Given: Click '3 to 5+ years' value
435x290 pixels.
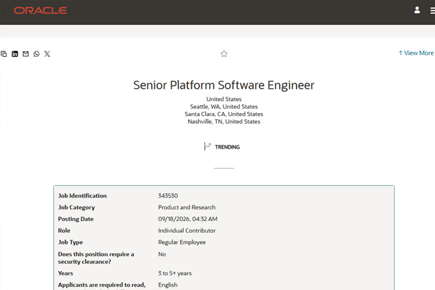Looking at the screenshot, I should (x=175, y=273).
